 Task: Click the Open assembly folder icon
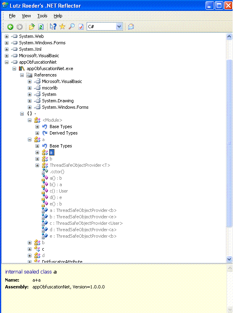tap(31, 27)
